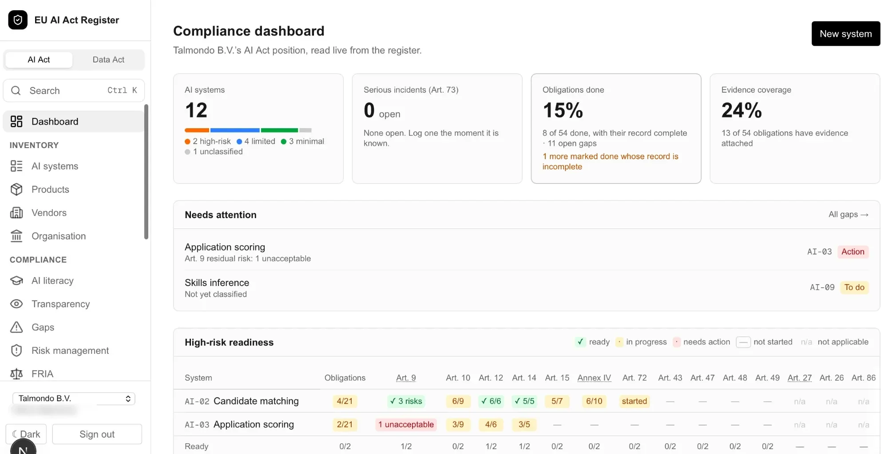Viewport: 888px width, 454px height.
Task: Click the 3/9 cell for Application scoring
Action: (458, 425)
